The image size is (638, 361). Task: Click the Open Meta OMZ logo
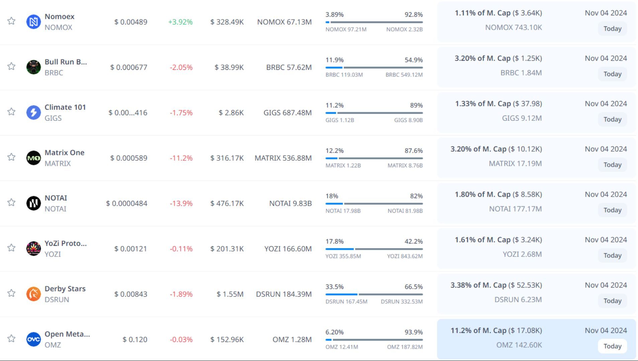[x=33, y=339]
